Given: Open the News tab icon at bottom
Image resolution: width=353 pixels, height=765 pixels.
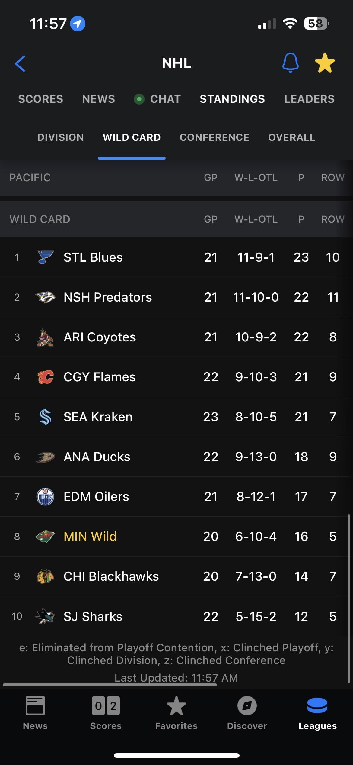Looking at the screenshot, I should pos(35,706).
